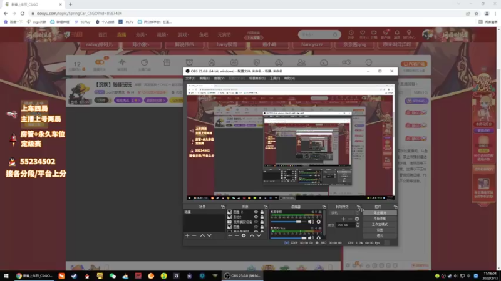Open the Douyu history clock icon

pyautogui.click(x=351, y=34)
